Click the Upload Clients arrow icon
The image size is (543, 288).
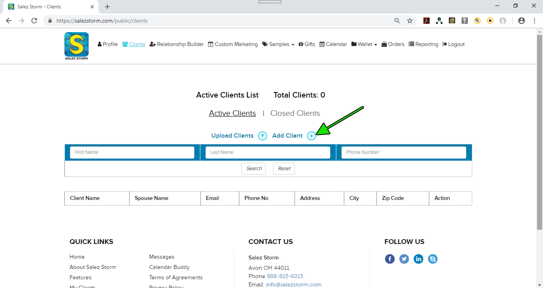click(262, 136)
